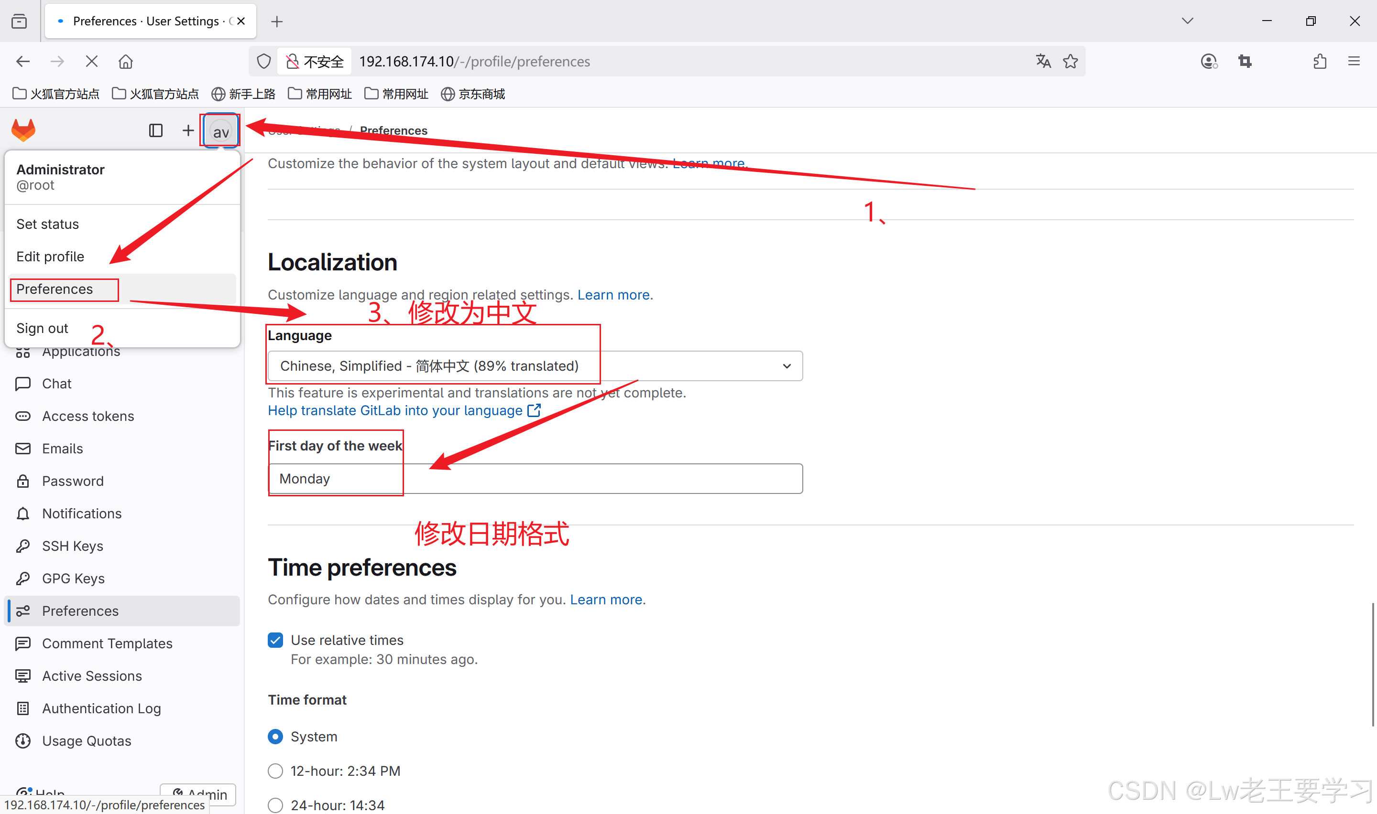This screenshot has height=814, width=1377.
Task: Click the translate page icon in address bar
Action: pos(1043,62)
